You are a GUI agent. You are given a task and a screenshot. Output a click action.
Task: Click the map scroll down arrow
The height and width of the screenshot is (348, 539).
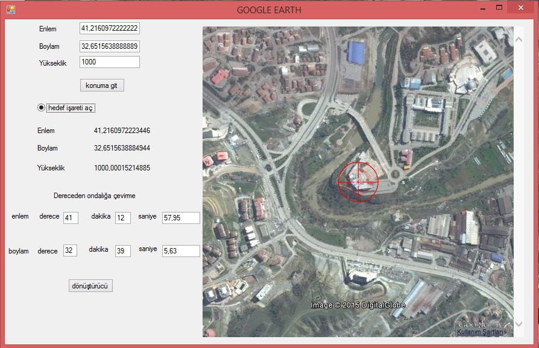click(519, 324)
